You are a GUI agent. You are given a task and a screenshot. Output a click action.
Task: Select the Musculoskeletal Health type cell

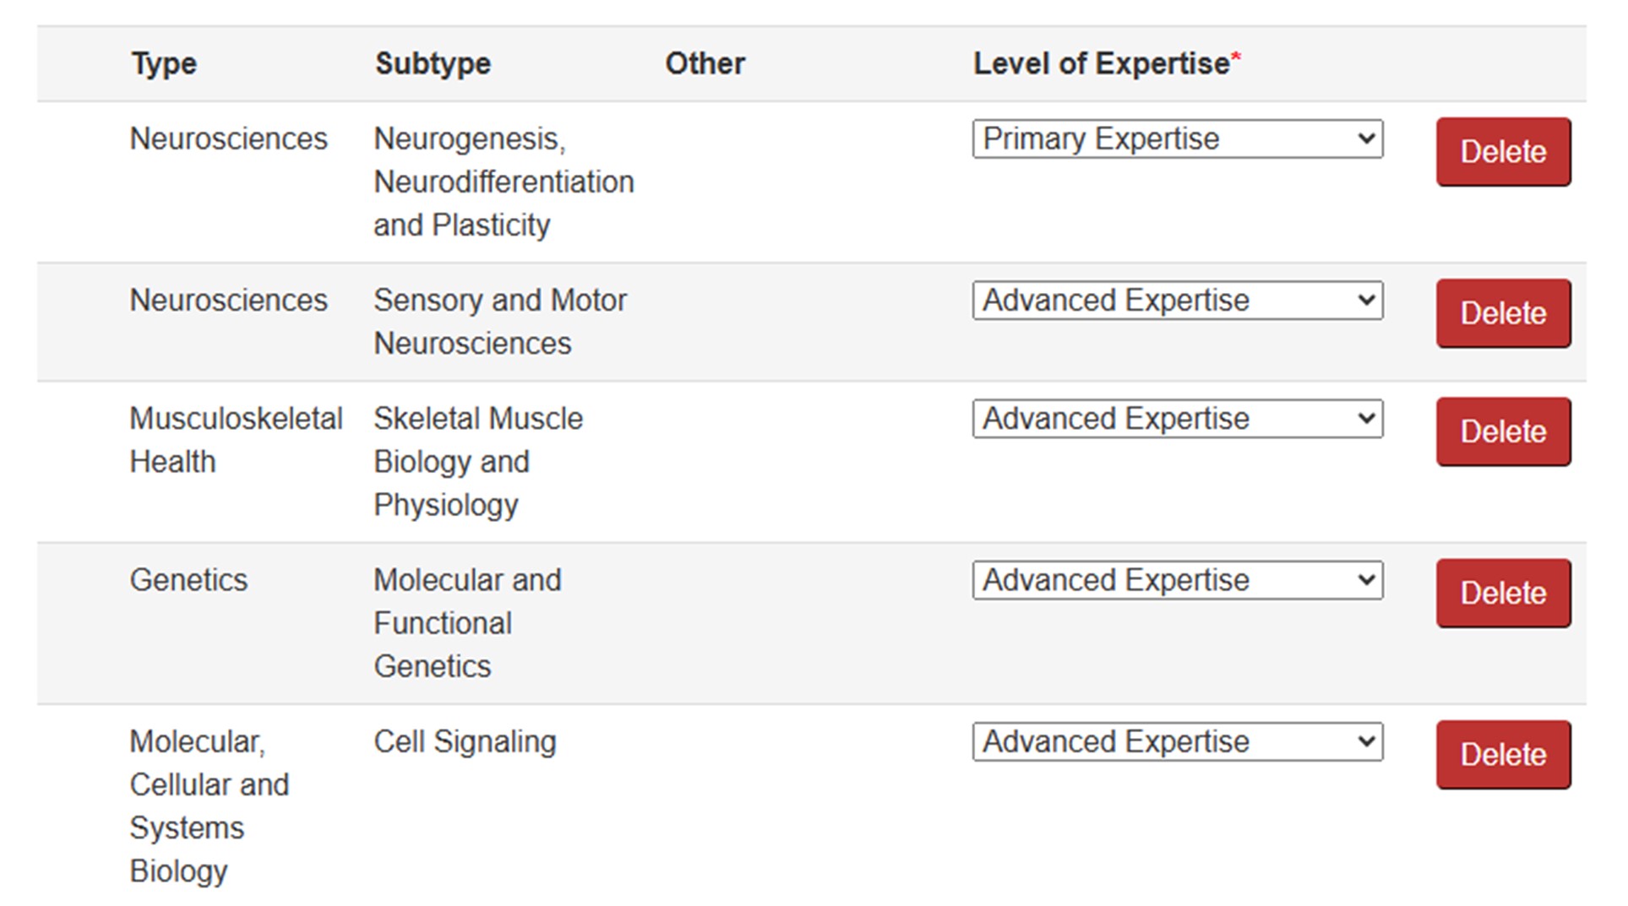coord(236,440)
